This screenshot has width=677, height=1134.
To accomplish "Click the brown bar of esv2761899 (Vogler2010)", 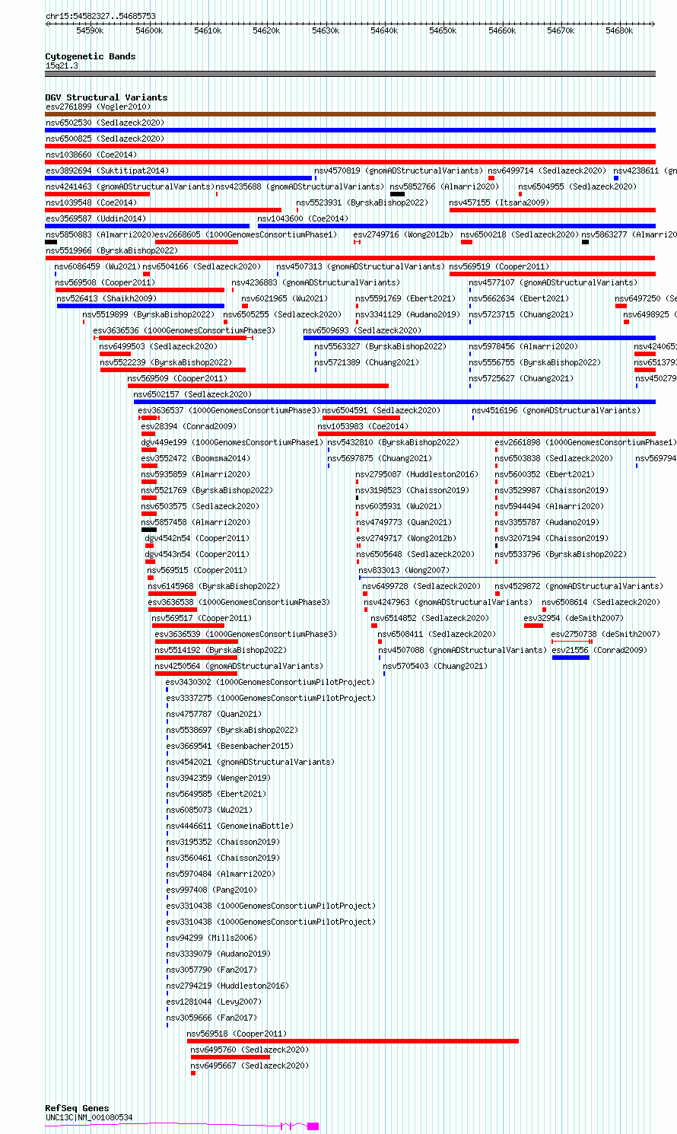I will coord(350,114).
